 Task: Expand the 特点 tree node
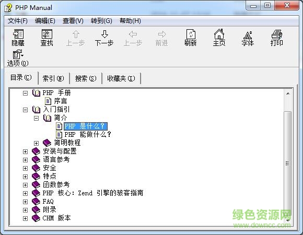pos(25,177)
